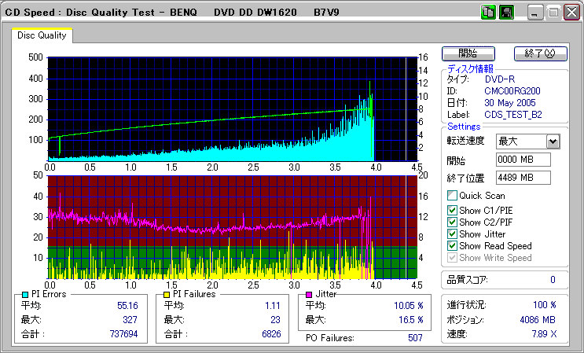Image resolution: width=584 pixels, height=353 pixels.
Task: Click the cyan PI Errors color swatch
Action: point(25,295)
